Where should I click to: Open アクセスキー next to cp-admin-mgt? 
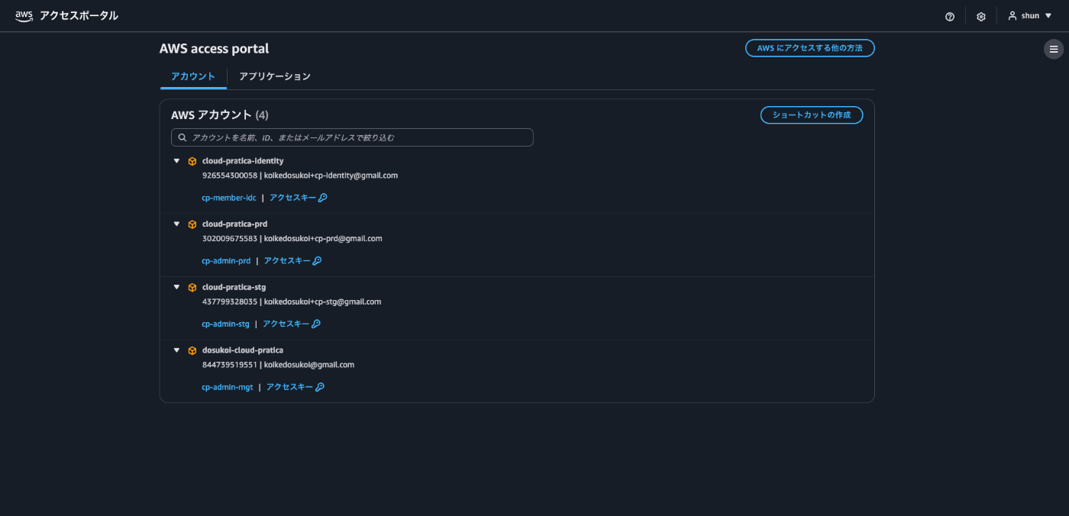(x=296, y=387)
